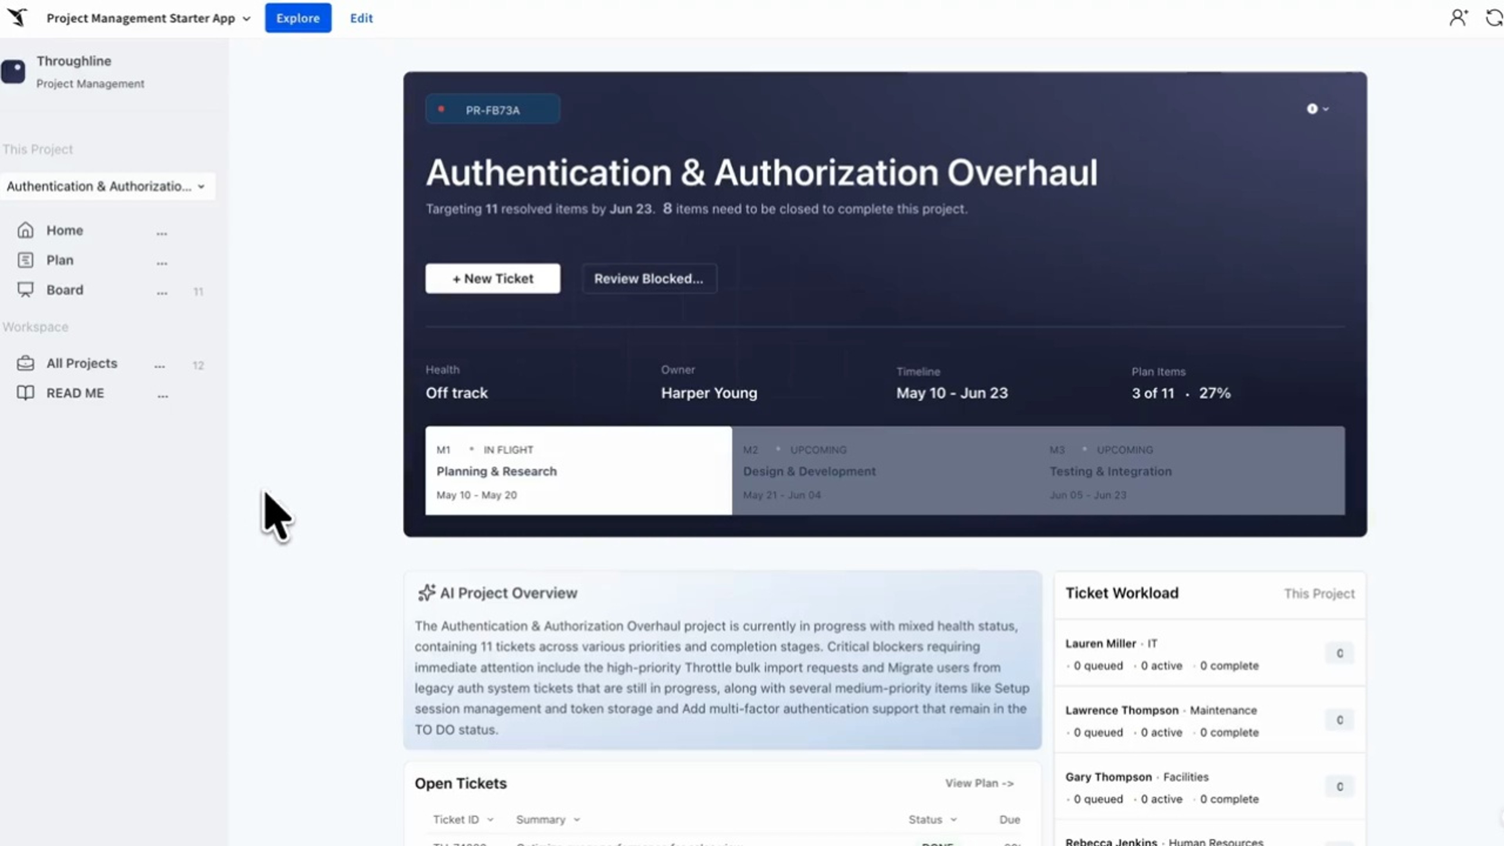Open All Projects in Workspace
Image resolution: width=1504 pixels, height=846 pixels.
coord(82,363)
